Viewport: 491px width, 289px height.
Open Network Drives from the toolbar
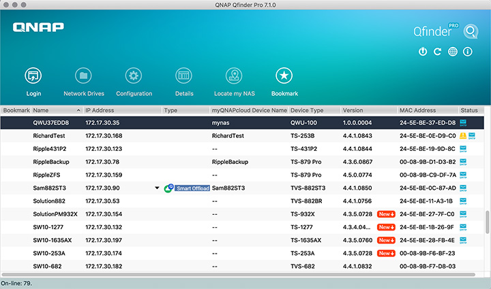(x=83, y=76)
